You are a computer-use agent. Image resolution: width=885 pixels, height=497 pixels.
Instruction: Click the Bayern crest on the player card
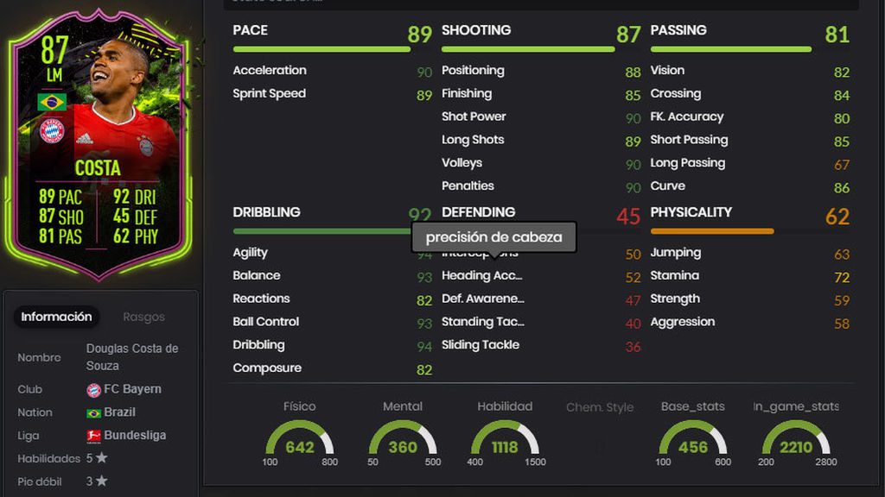tap(52, 131)
